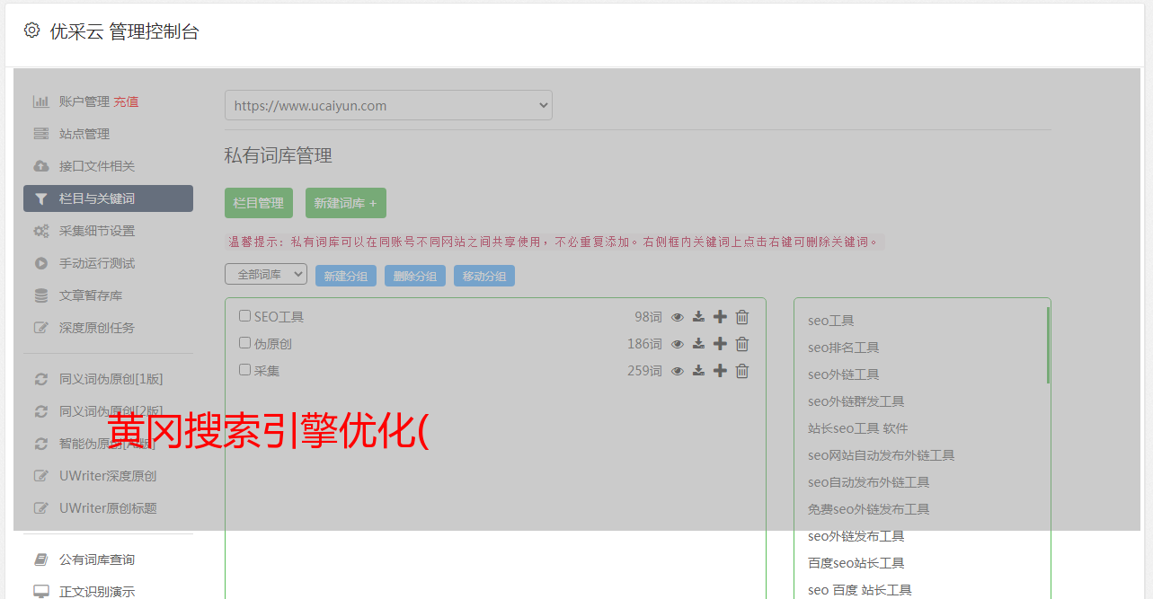
Task: Open 采集细节设置 menu item
Action: click(x=97, y=231)
